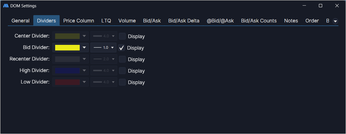
Task: Click the DOM Settings app logo icon
Action: [6, 6]
